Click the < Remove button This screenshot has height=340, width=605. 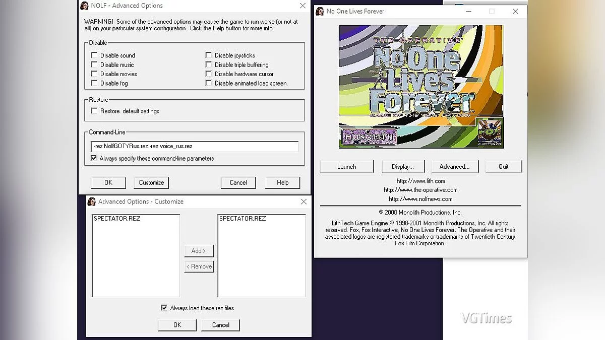click(x=199, y=266)
